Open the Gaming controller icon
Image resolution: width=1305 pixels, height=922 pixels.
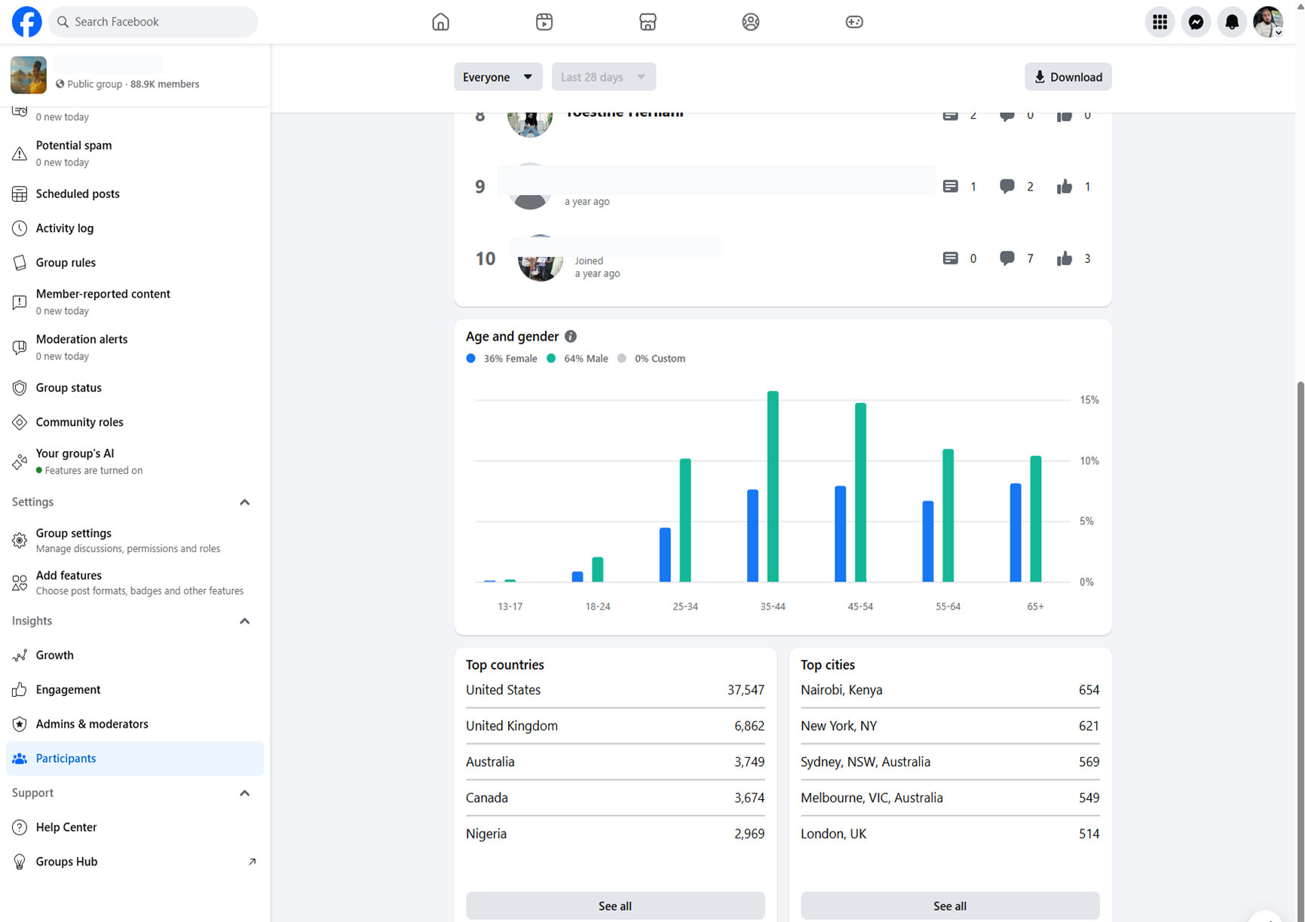pos(853,22)
